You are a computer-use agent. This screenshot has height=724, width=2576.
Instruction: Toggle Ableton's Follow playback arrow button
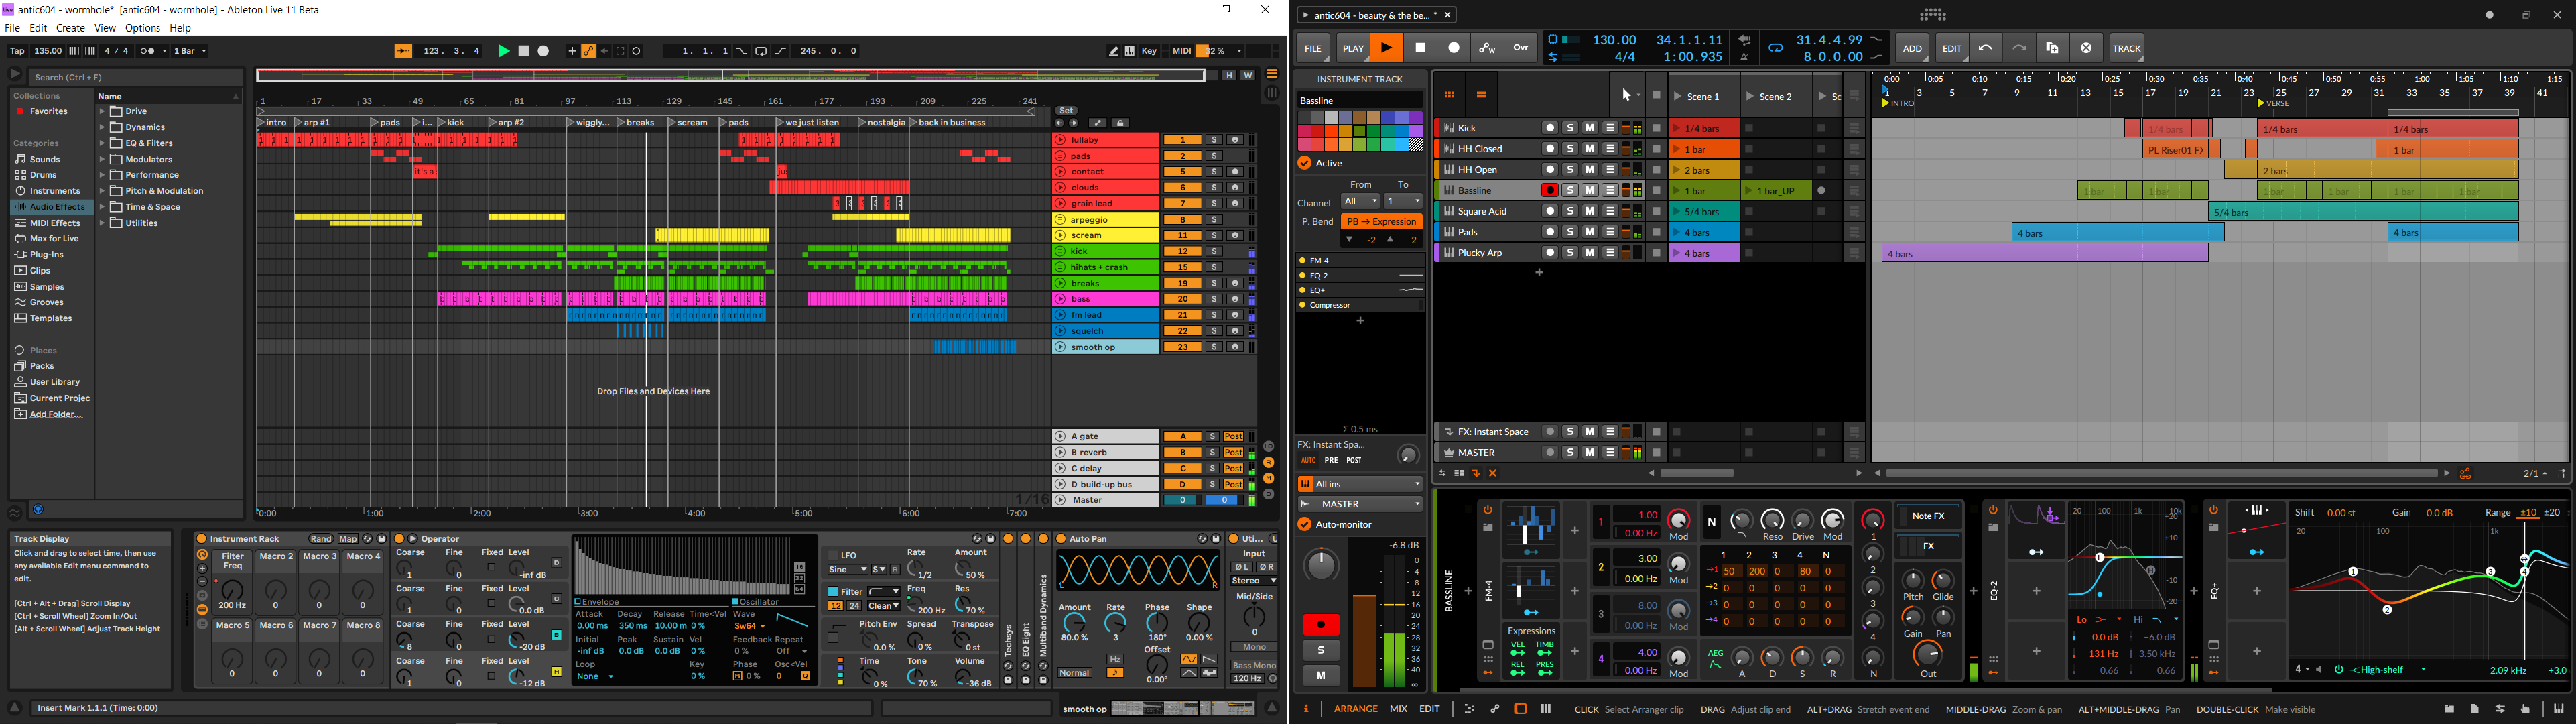click(x=403, y=51)
